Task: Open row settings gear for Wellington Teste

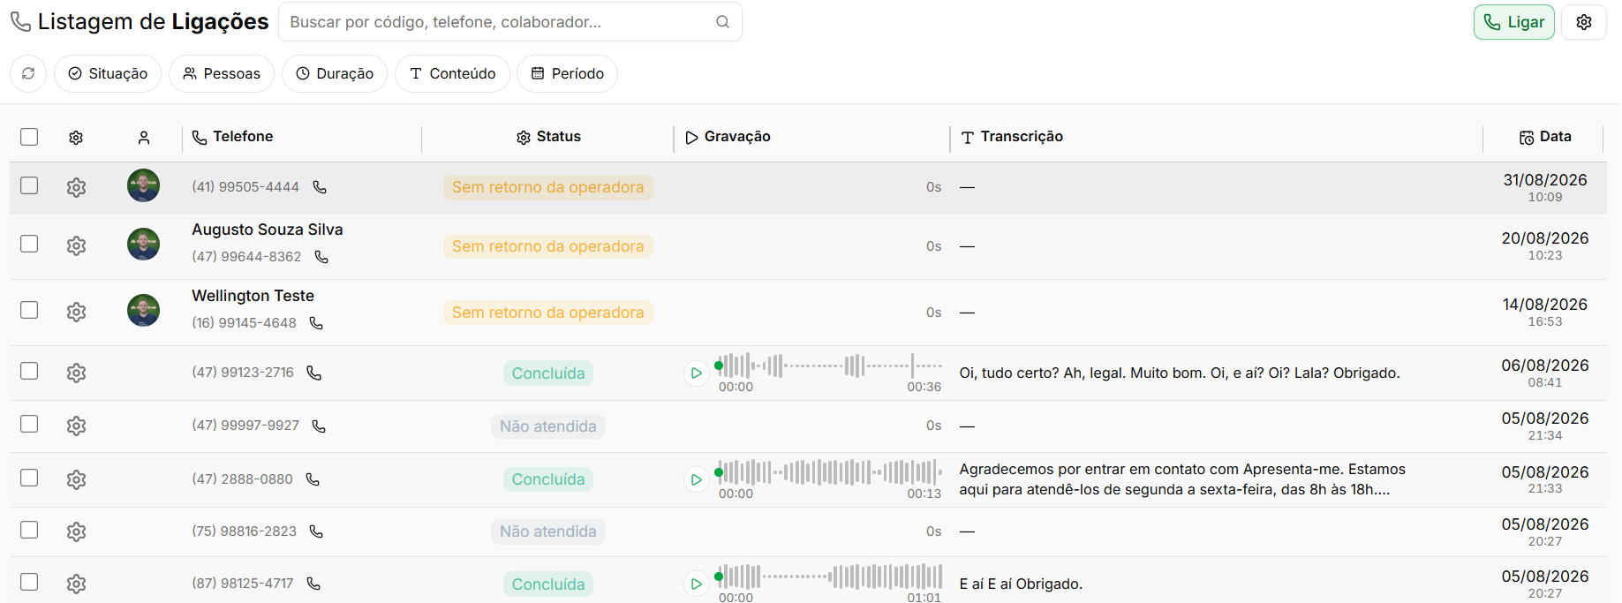Action: coord(76,312)
